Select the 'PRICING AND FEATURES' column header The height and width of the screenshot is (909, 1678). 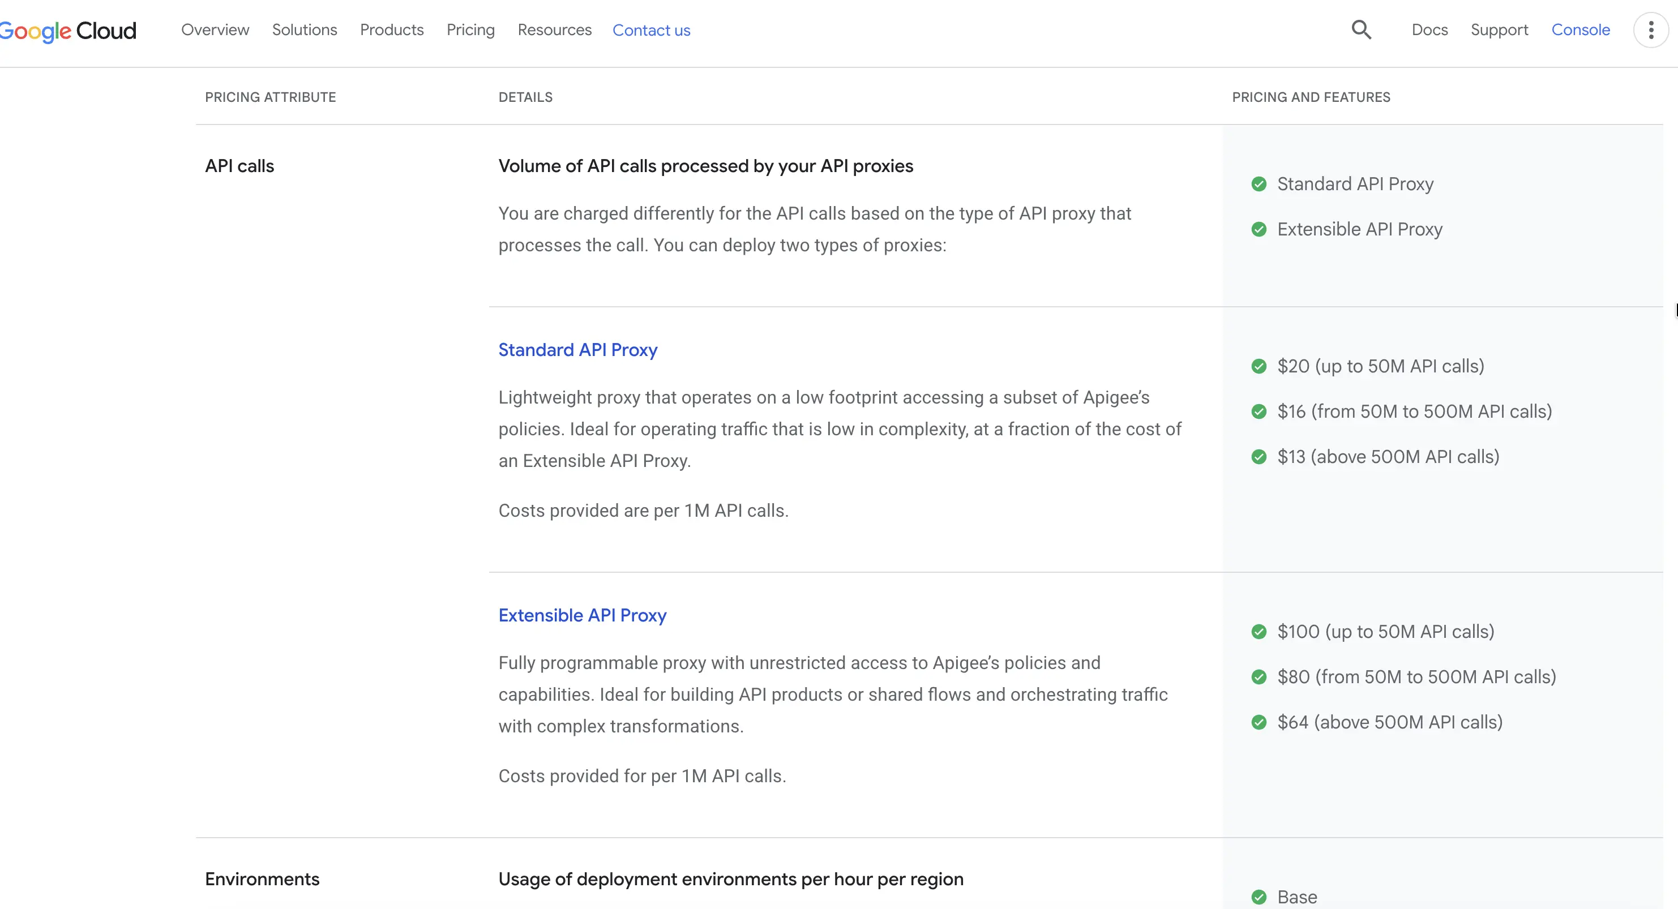point(1311,97)
